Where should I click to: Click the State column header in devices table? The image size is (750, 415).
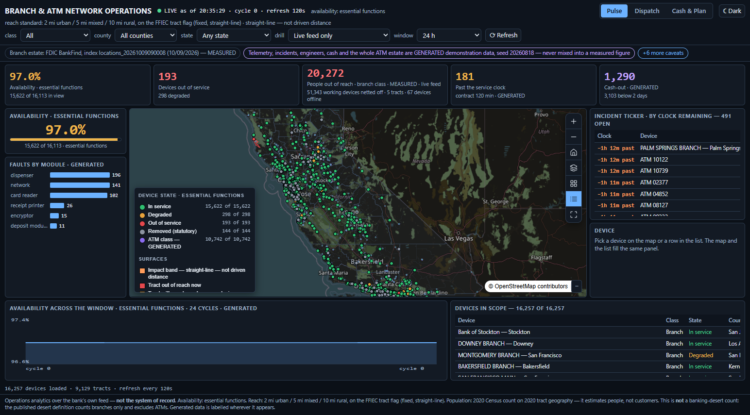coord(695,320)
